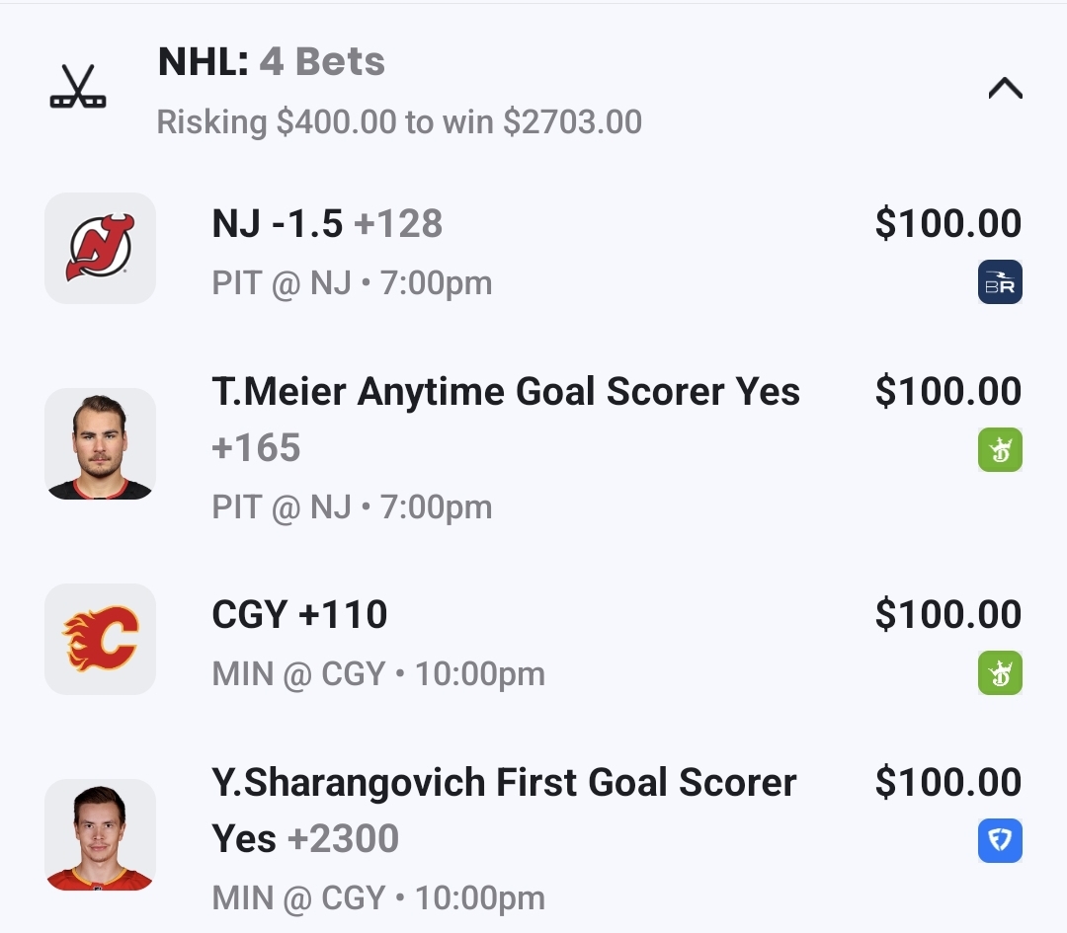Viewport: 1067px width, 933px height.
Task: Click $100.00 stake on Sharangovich bet
Action: point(947,783)
